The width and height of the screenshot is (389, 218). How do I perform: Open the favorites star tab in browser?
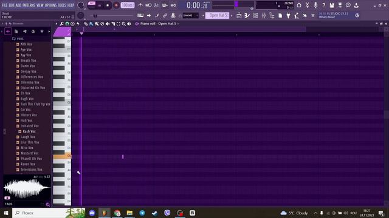pyautogui.click(x=42, y=31)
